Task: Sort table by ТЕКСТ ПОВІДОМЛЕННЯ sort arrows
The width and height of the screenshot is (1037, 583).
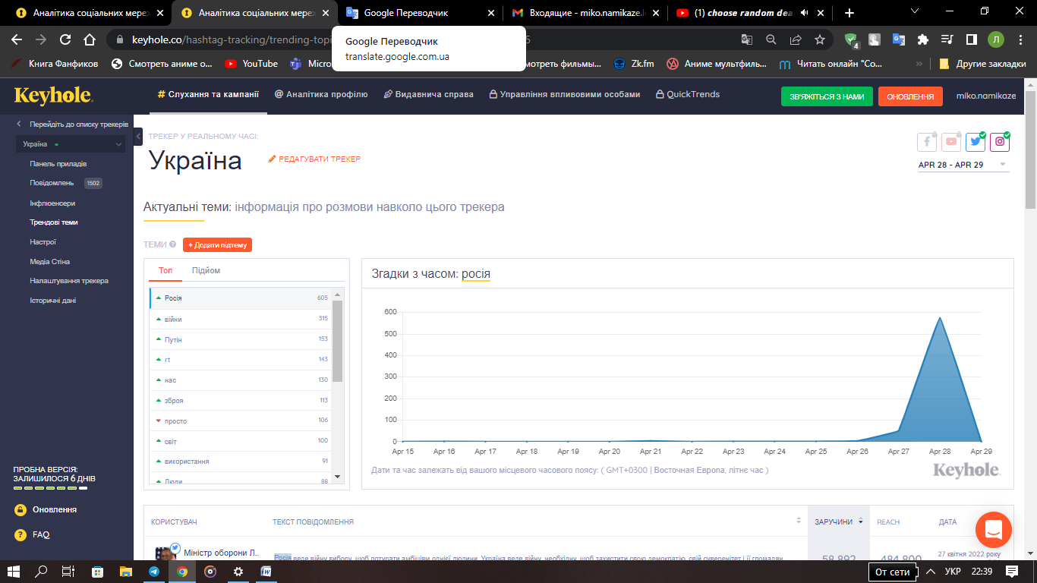Action: pos(799,521)
